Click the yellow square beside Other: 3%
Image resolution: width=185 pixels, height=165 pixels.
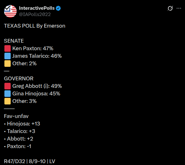[8, 101]
